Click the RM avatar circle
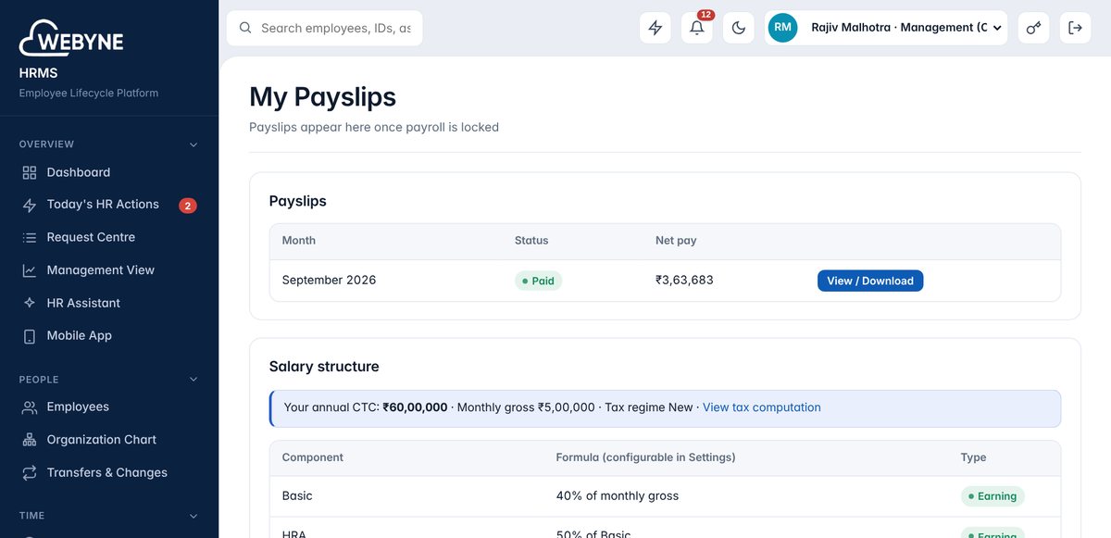 [x=783, y=28]
